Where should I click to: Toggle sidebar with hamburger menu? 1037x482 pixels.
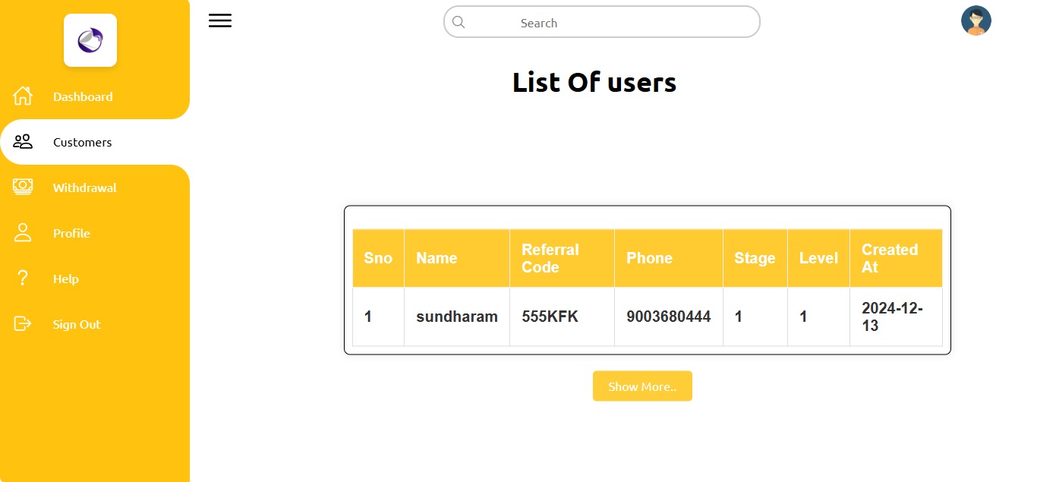pyautogui.click(x=220, y=21)
